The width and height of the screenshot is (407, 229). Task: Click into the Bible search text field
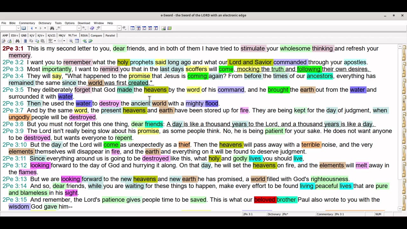coord(69,28)
